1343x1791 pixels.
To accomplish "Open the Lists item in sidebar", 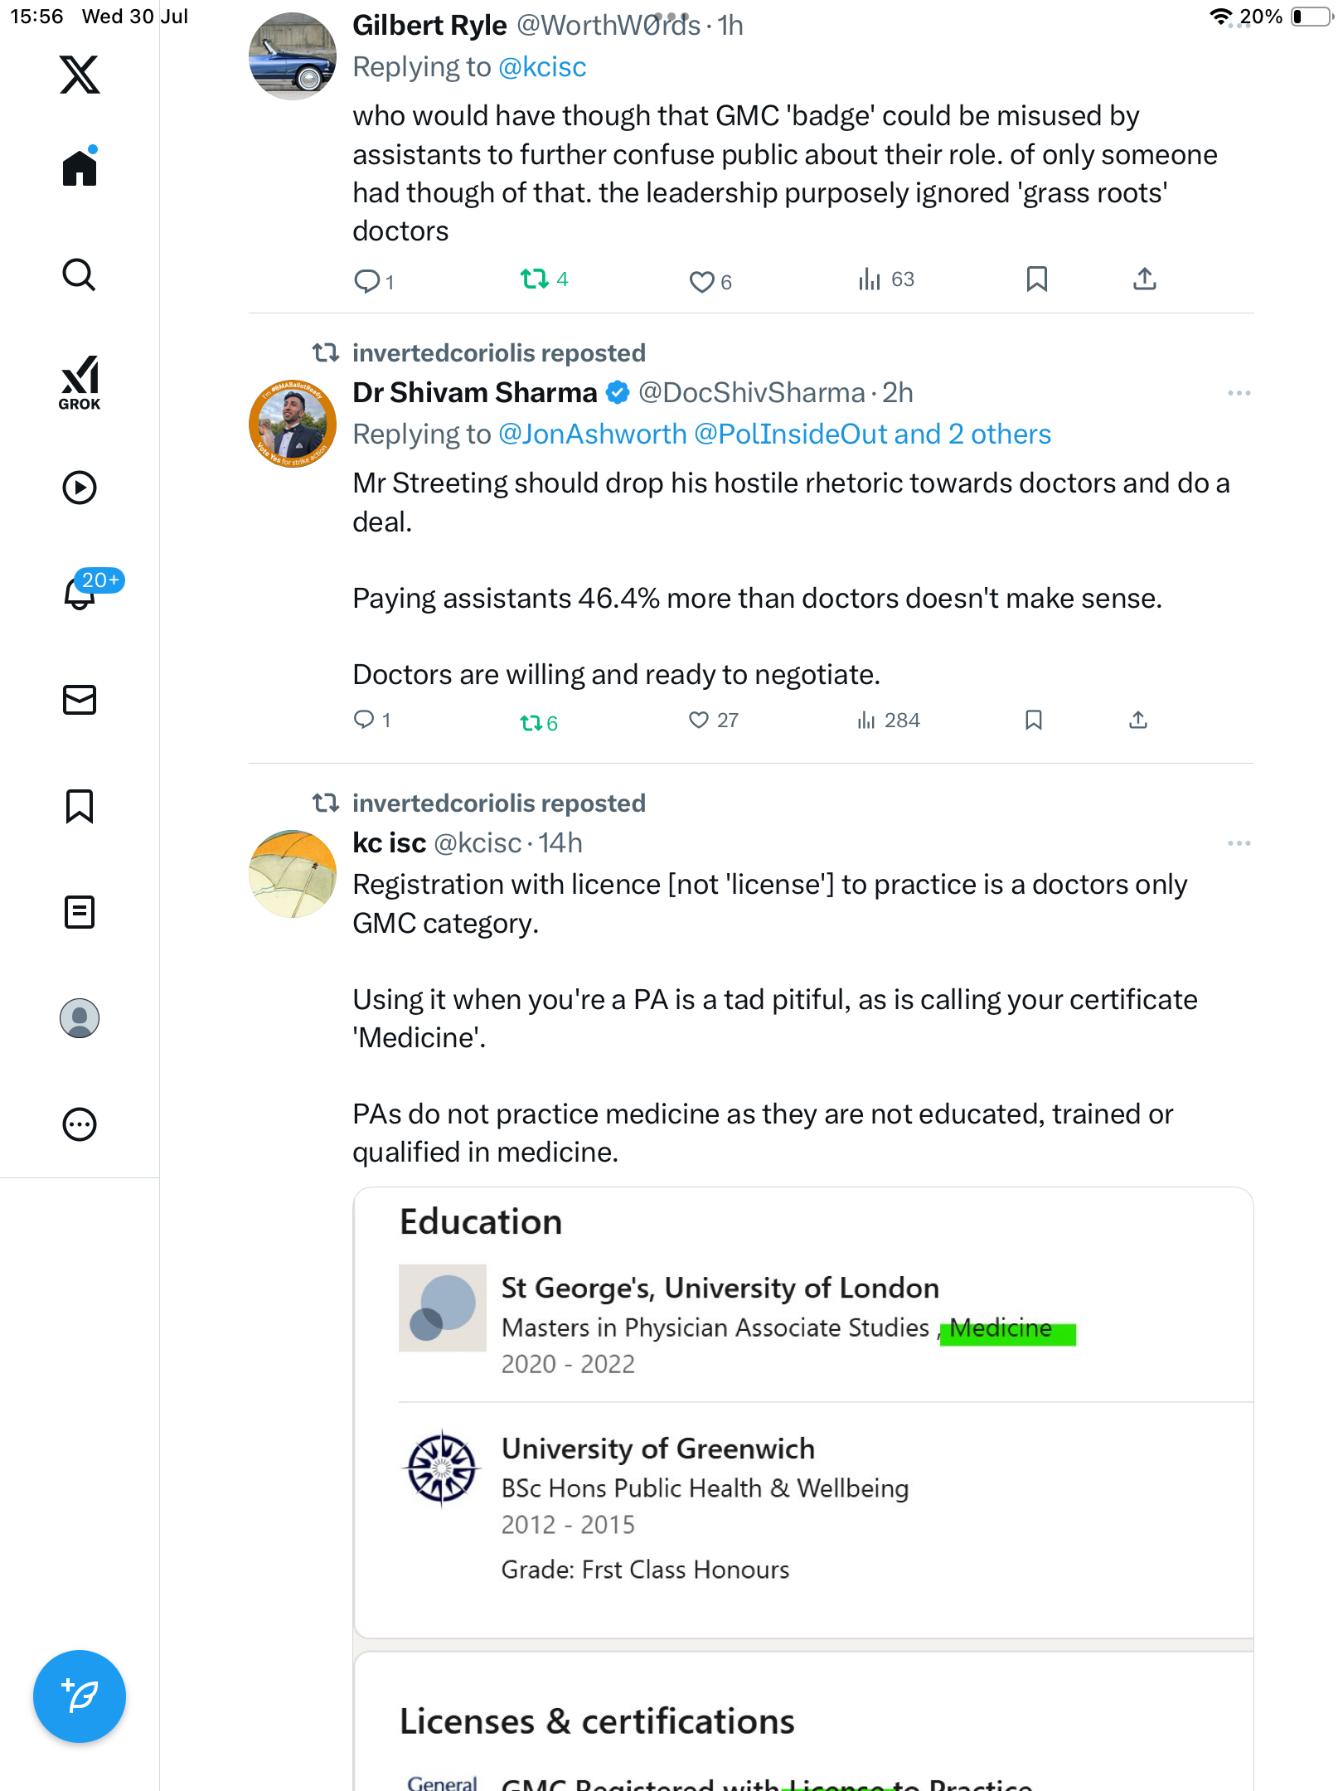I will (80, 912).
